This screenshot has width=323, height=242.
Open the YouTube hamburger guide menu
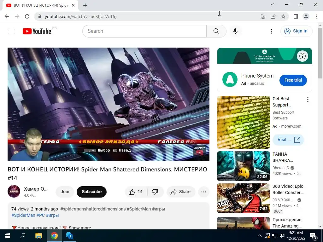point(11,31)
